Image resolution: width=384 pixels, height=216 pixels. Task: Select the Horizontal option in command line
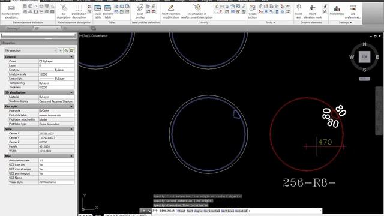212,211
